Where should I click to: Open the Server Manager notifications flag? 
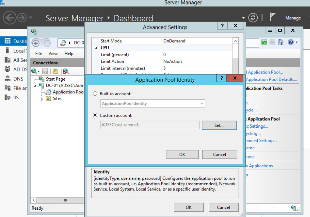[x=272, y=17]
